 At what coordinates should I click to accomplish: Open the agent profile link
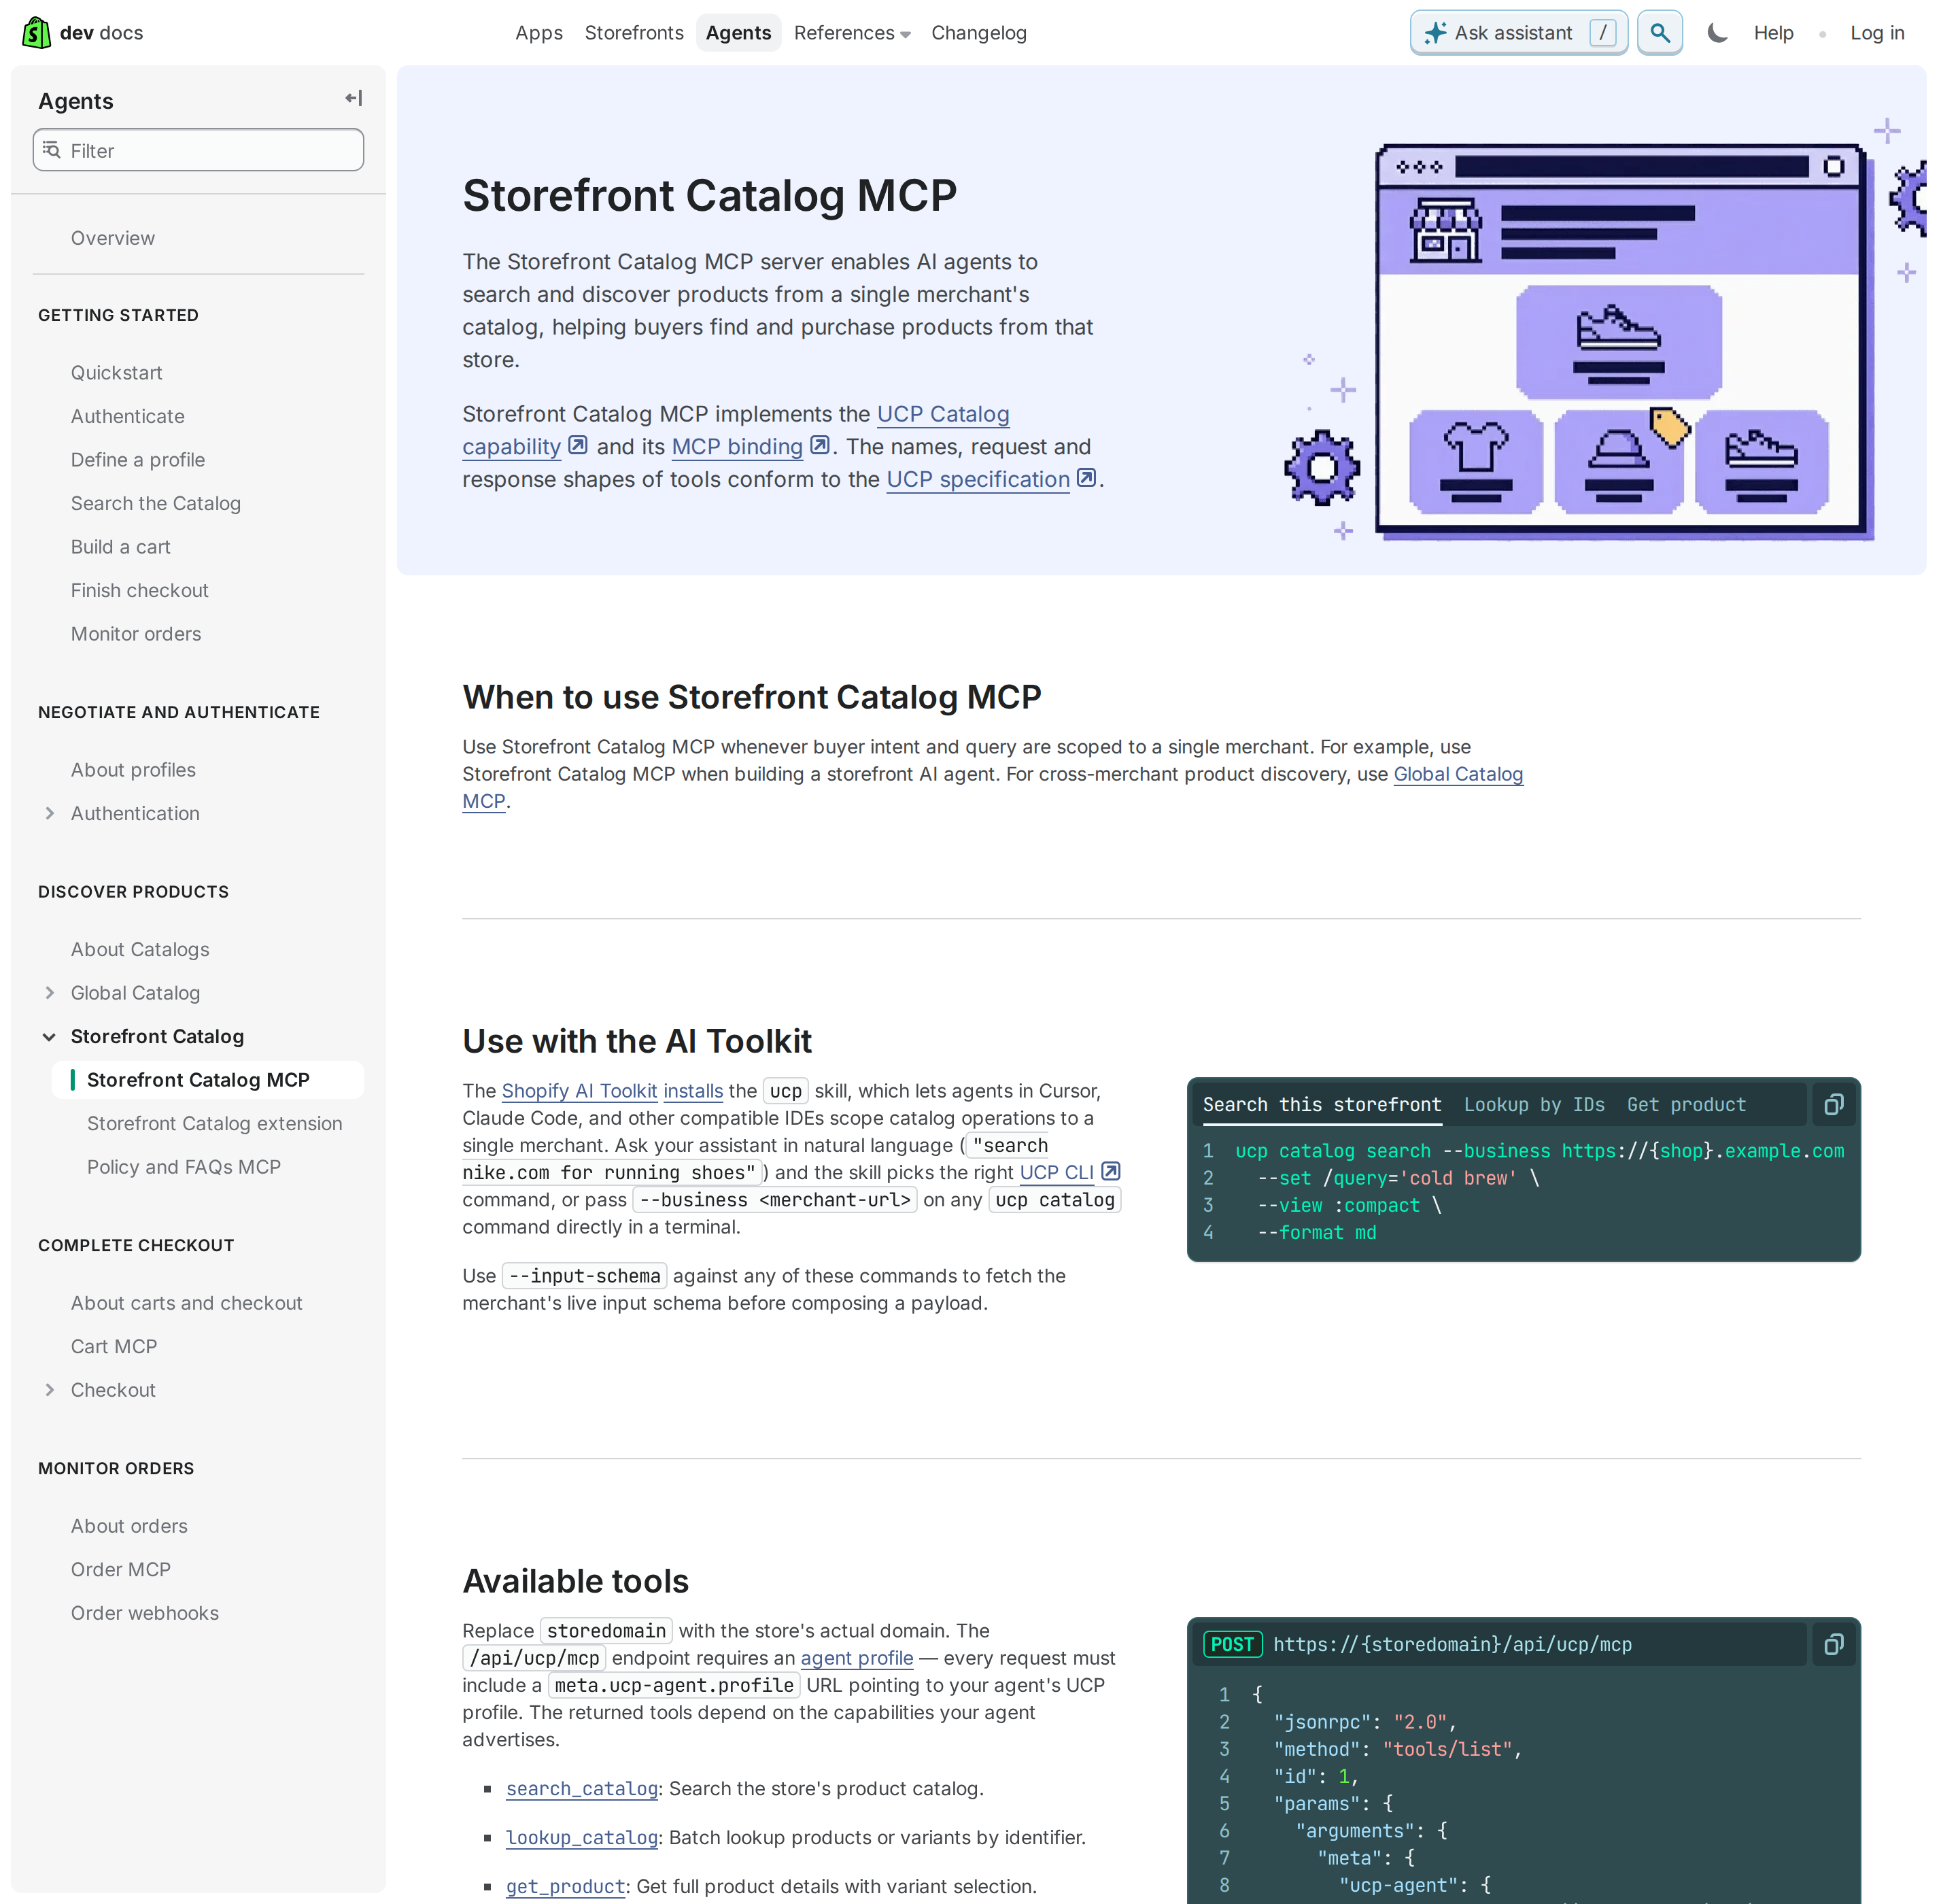[x=857, y=1658]
